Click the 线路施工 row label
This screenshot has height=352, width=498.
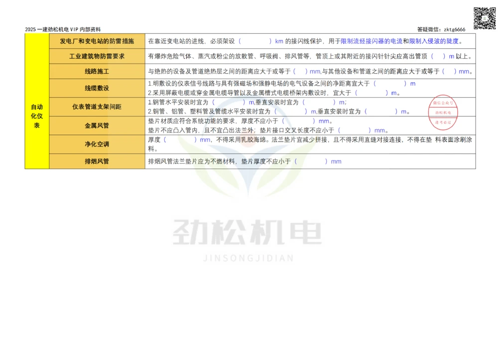tap(96, 71)
